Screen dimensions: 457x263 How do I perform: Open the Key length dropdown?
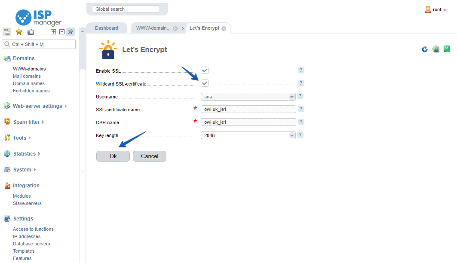248,135
